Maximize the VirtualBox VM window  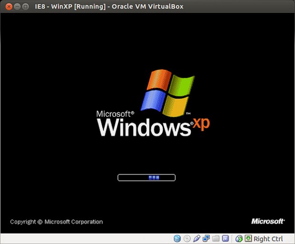[x=25, y=7]
